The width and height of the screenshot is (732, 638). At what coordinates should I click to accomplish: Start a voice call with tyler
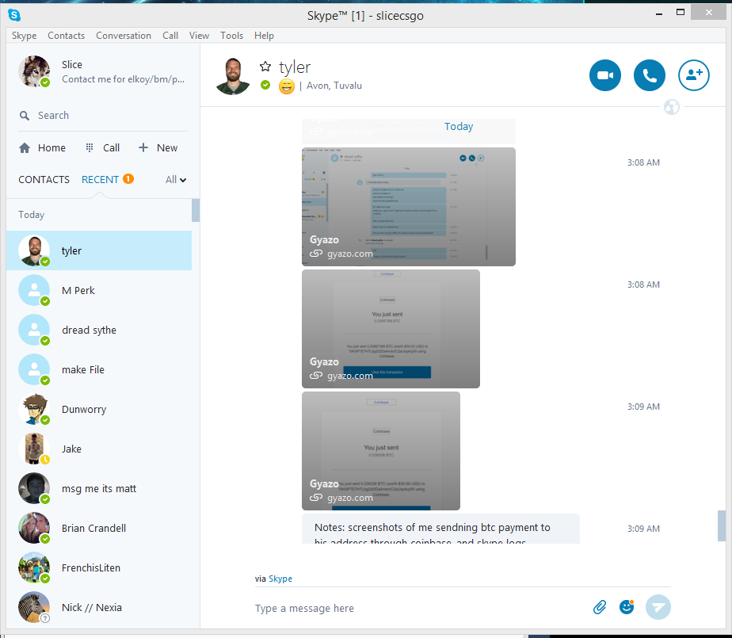(x=650, y=75)
